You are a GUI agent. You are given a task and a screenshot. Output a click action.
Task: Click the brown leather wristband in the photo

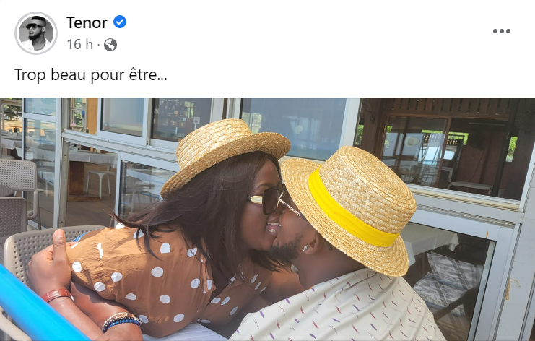click(x=57, y=294)
